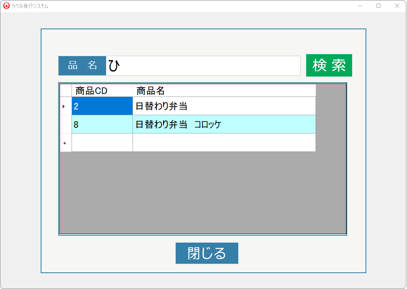The image size is (407, 289).
Task: Click the row header of the row 8
Action: tap(66, 124)
